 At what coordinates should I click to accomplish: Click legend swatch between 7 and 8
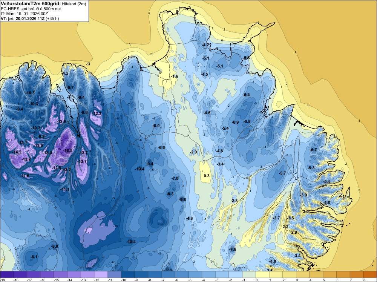(x=357, y=274)
